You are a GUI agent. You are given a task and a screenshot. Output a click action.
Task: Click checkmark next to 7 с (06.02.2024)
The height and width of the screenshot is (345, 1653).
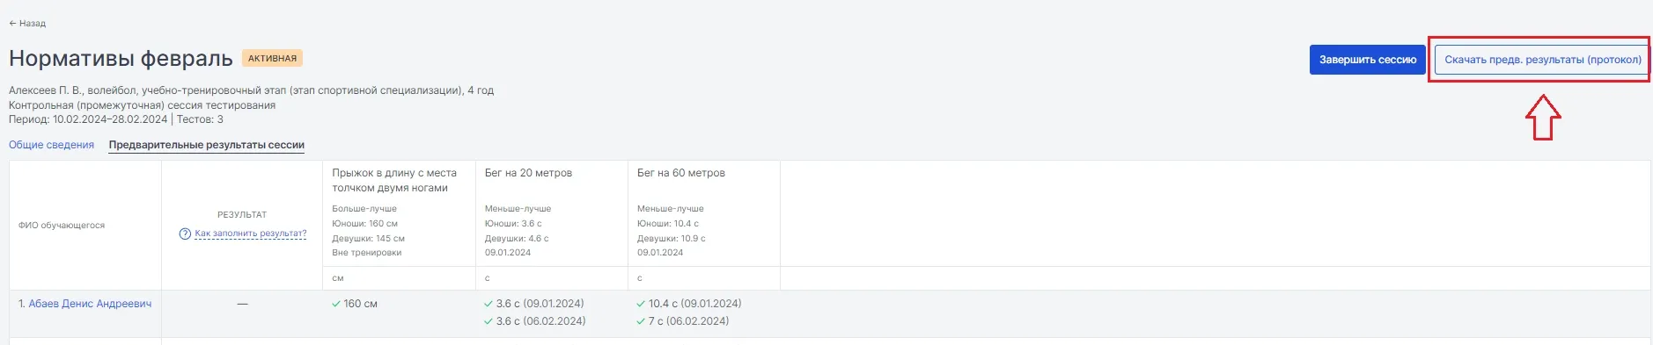(x=641, y=321)
